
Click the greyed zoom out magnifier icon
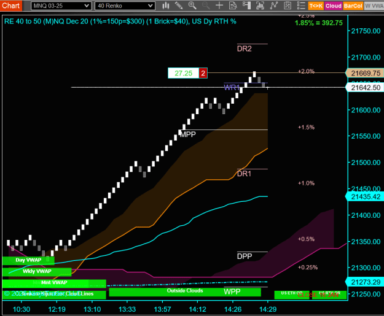click(206, 6)
